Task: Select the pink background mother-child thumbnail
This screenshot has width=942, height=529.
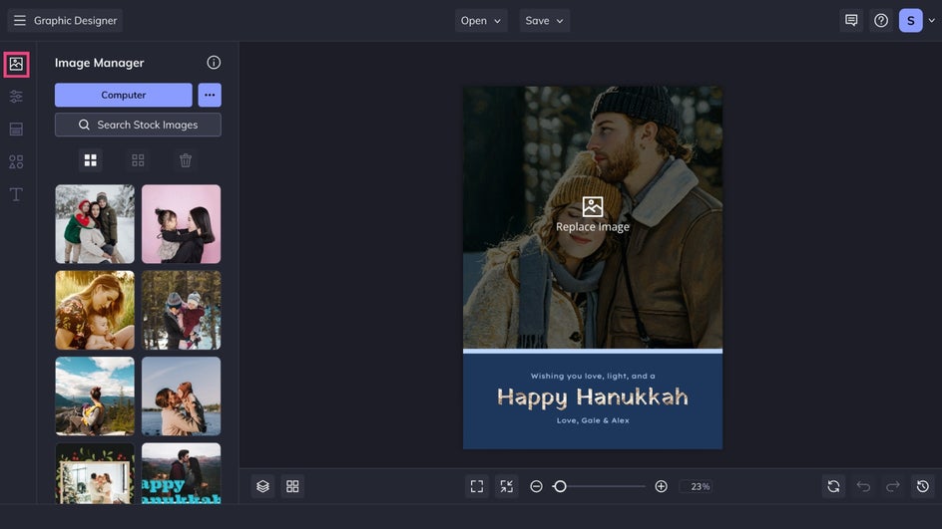Action: [x=181, y=224]
